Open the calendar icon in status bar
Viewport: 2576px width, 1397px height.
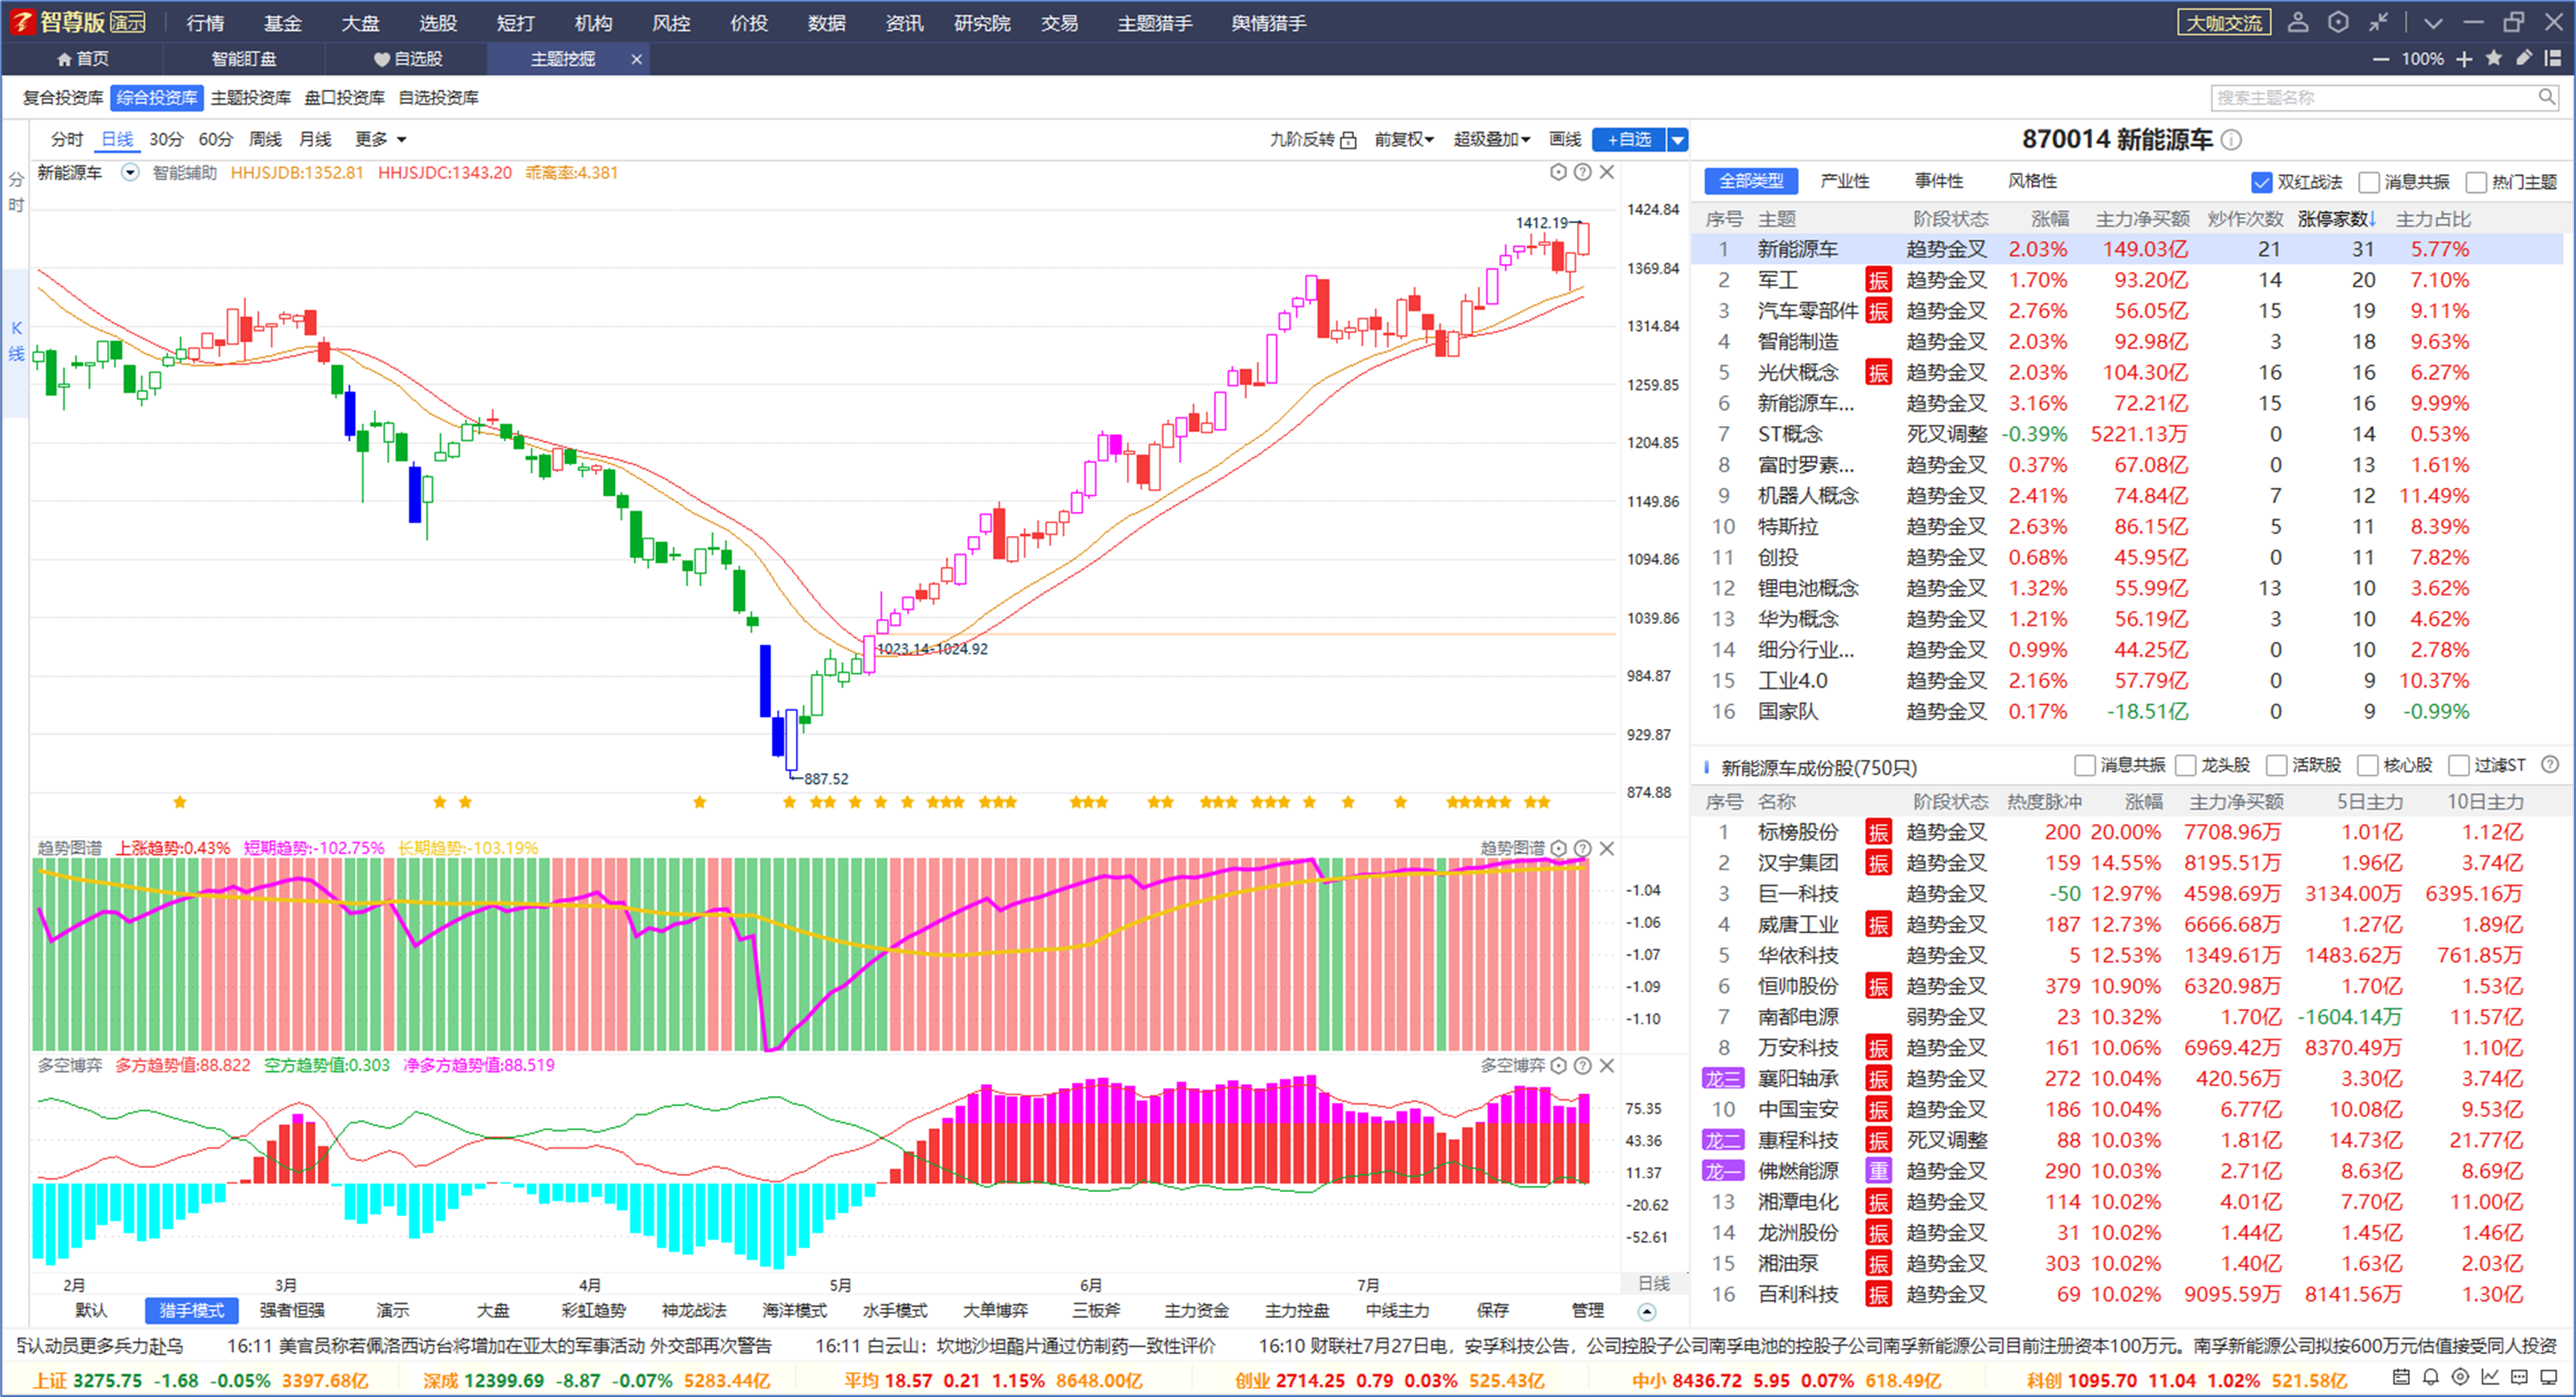coord(2401,1377)
